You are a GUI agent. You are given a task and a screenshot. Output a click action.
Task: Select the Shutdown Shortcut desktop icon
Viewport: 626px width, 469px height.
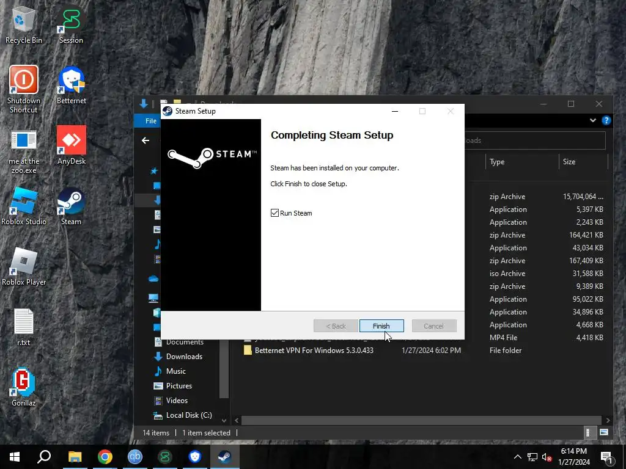[x=24, y=89]
